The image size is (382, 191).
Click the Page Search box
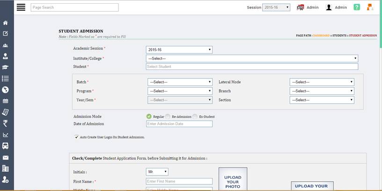tap(74, 8)
